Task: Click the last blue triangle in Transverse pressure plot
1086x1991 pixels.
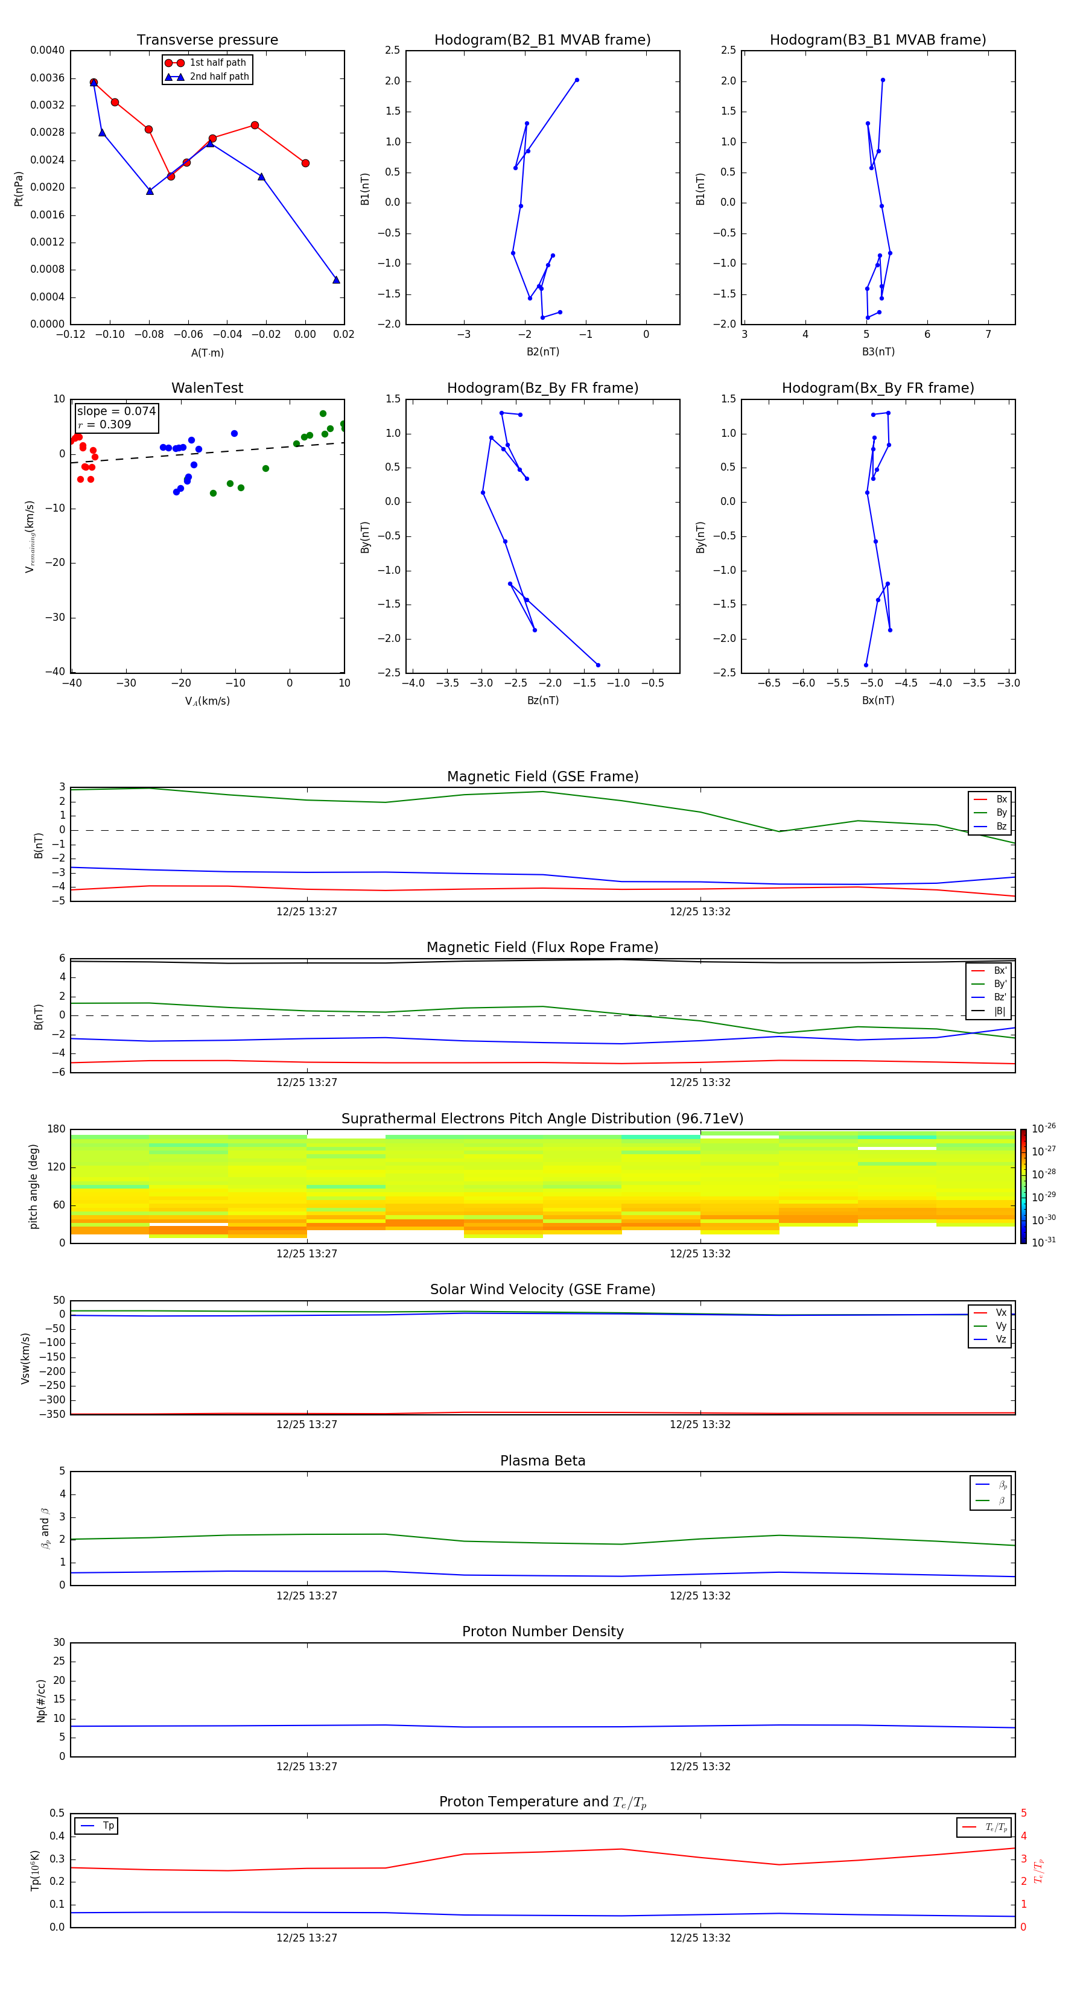Action: coord(336,280)
